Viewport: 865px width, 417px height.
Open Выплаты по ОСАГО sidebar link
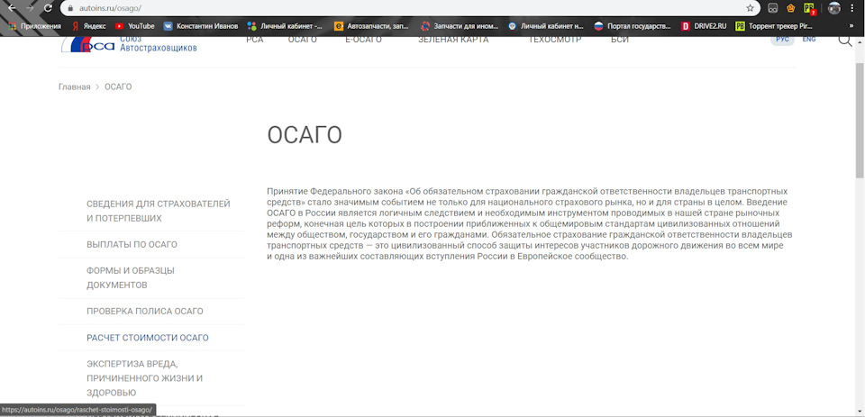tap(132, 244)
